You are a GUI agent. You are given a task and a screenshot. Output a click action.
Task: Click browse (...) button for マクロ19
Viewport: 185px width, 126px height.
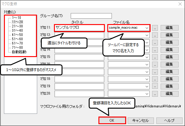(155, 86)
